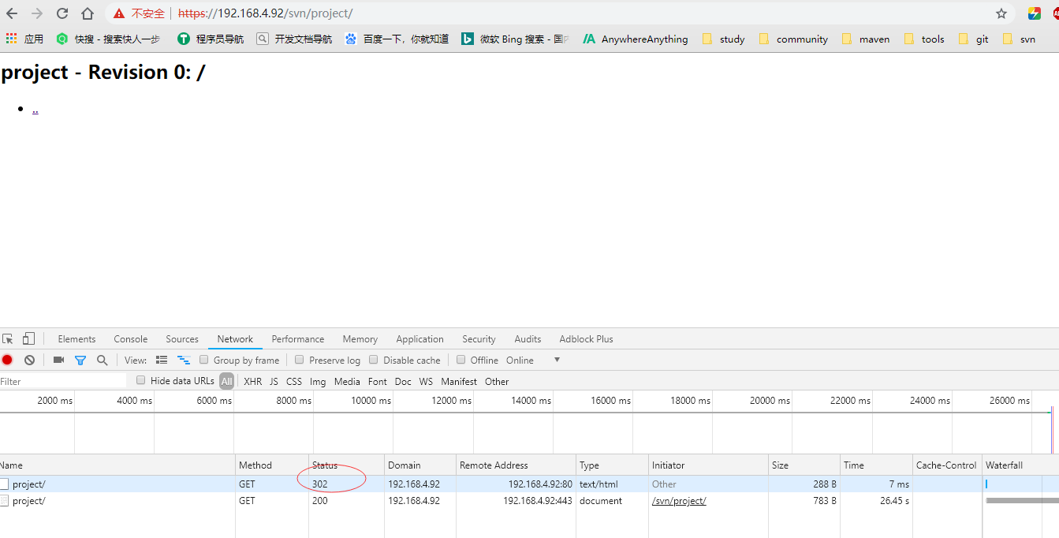Image resolution: width=1059 pixels, height=538 pixels.
Task: Click the address bar URL
Action: (266, 13)
